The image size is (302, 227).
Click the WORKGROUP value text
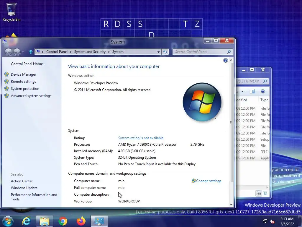click(x=129, y=201)
